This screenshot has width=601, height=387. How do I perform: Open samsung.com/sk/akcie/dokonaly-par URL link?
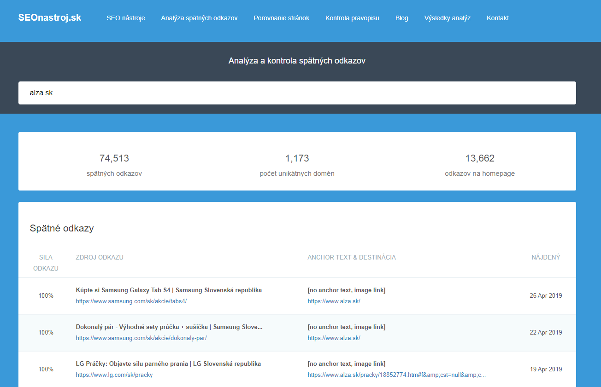(141, 338)
